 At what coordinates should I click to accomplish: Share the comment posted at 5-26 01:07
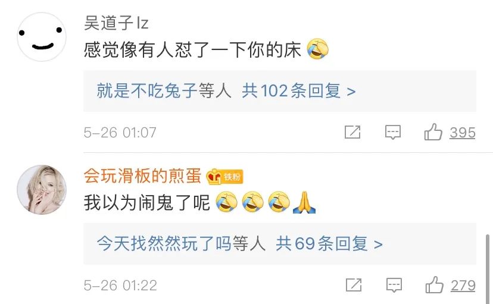point(352,132)
